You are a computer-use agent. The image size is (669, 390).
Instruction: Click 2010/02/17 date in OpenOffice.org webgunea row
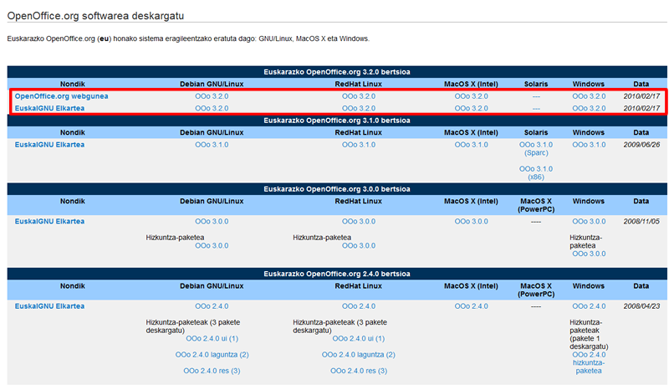[641, 96]
